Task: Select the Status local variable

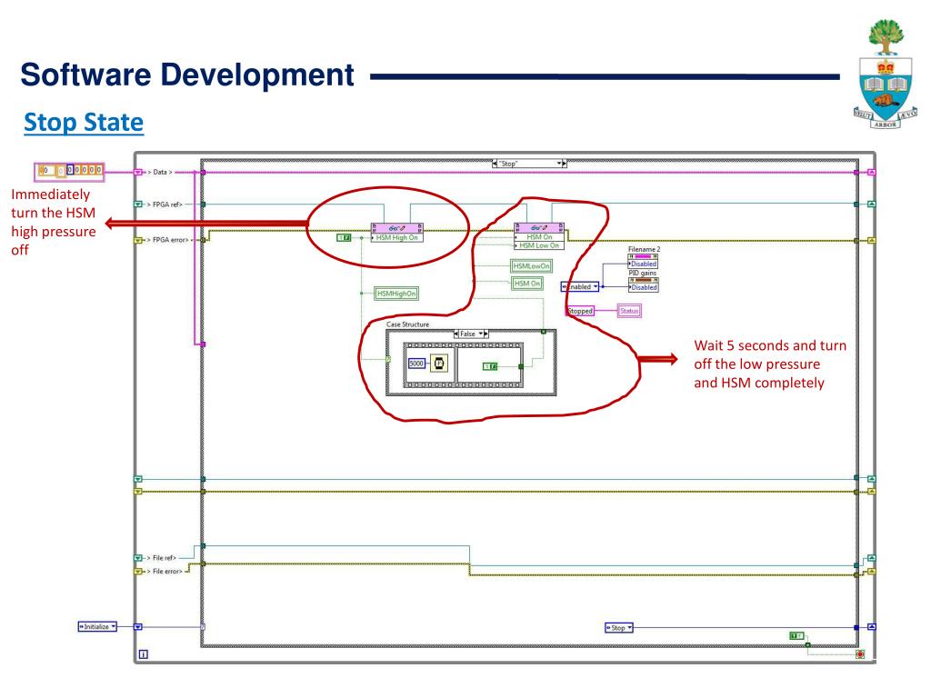Action: (629, 311)
